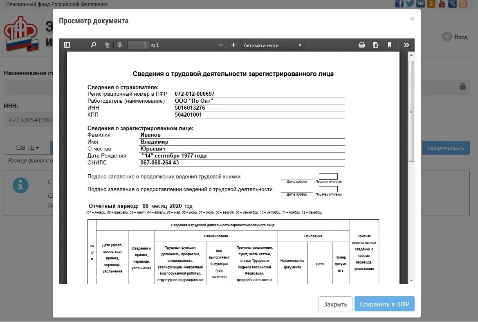Toggle the PDF viewer sidebar

click(x=67, y=45)
